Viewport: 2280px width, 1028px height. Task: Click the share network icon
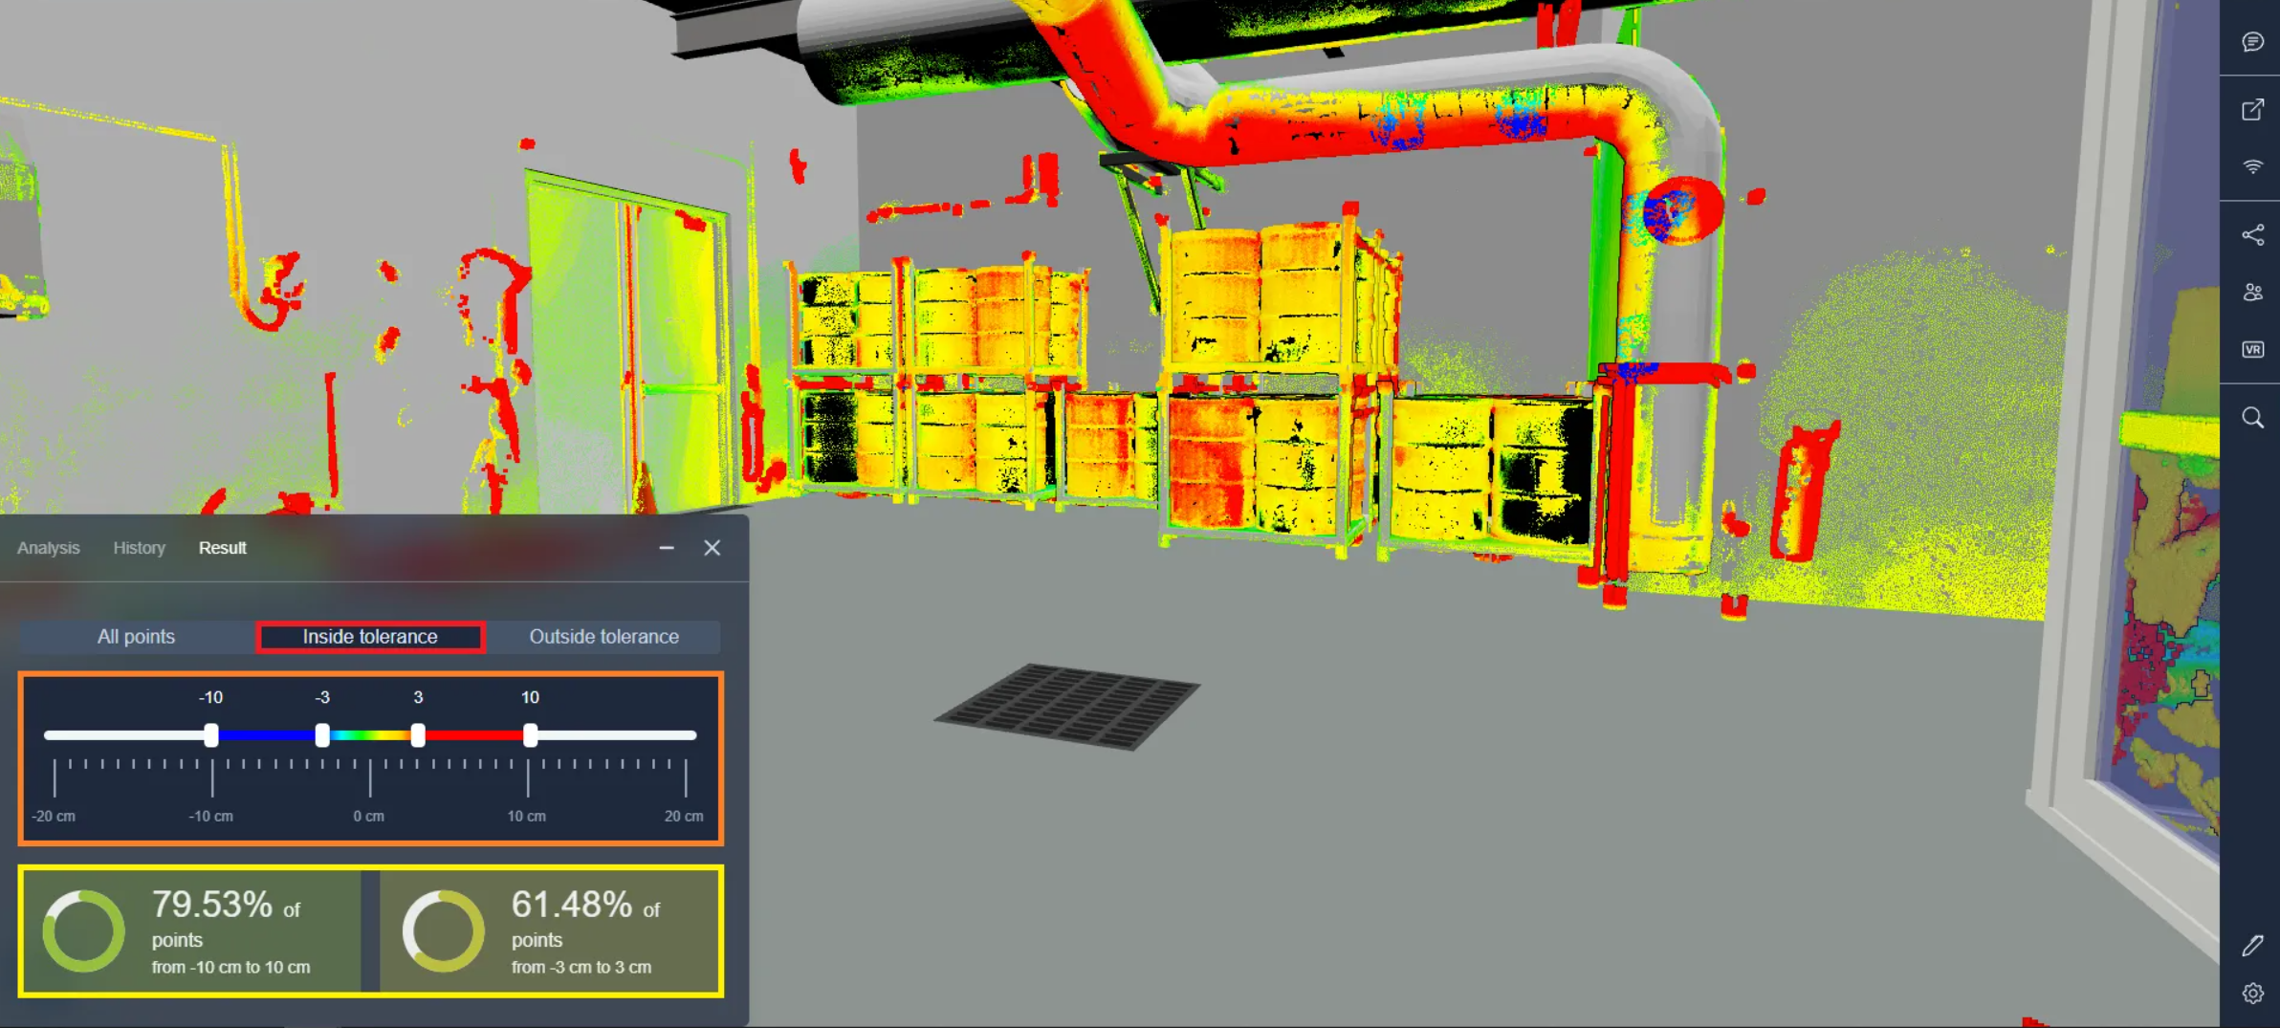(2252, 235)
